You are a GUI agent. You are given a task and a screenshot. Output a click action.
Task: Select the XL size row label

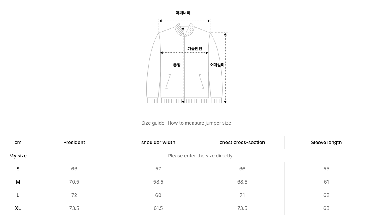click(x=18, y=208)
